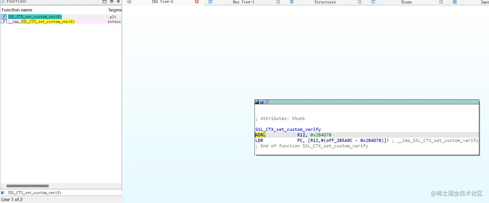The height and width of the screenshot is (203, 489).
Task: Open the Enums tab
Action: tap(407, 2)
